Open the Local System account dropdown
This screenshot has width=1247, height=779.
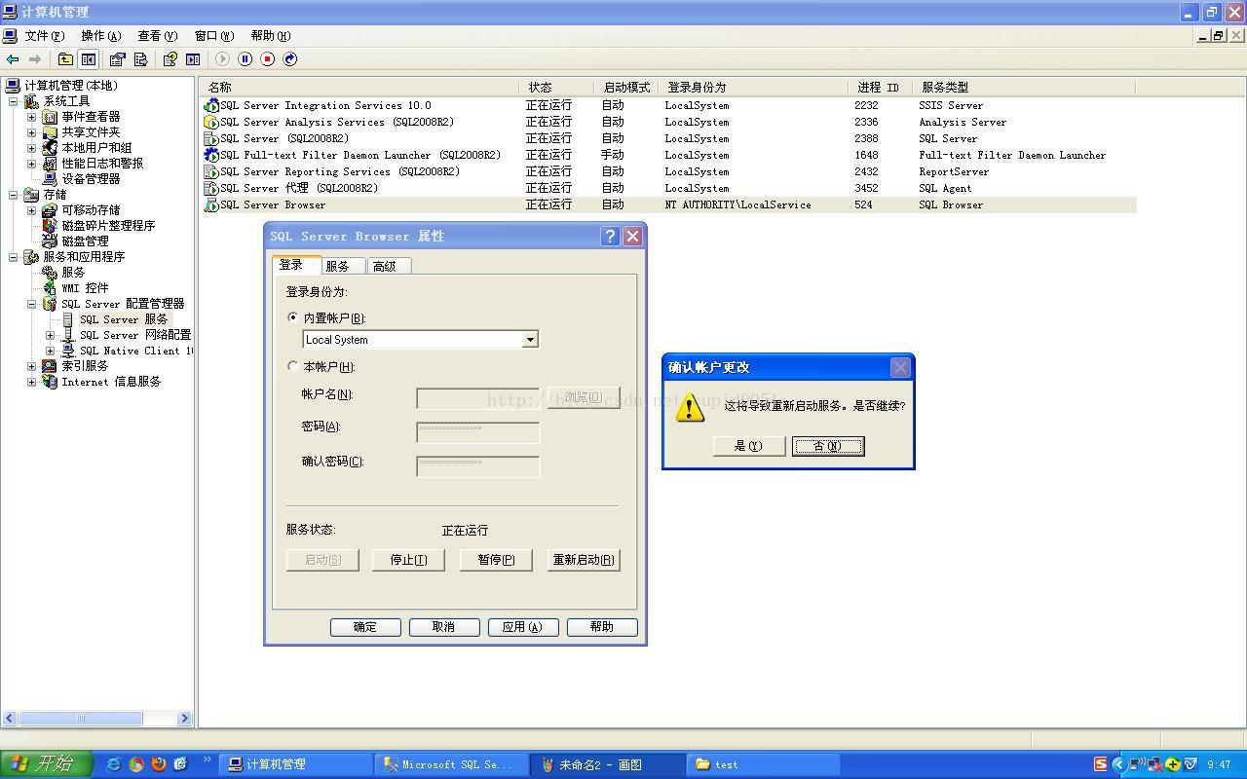[x=530, y=340]
